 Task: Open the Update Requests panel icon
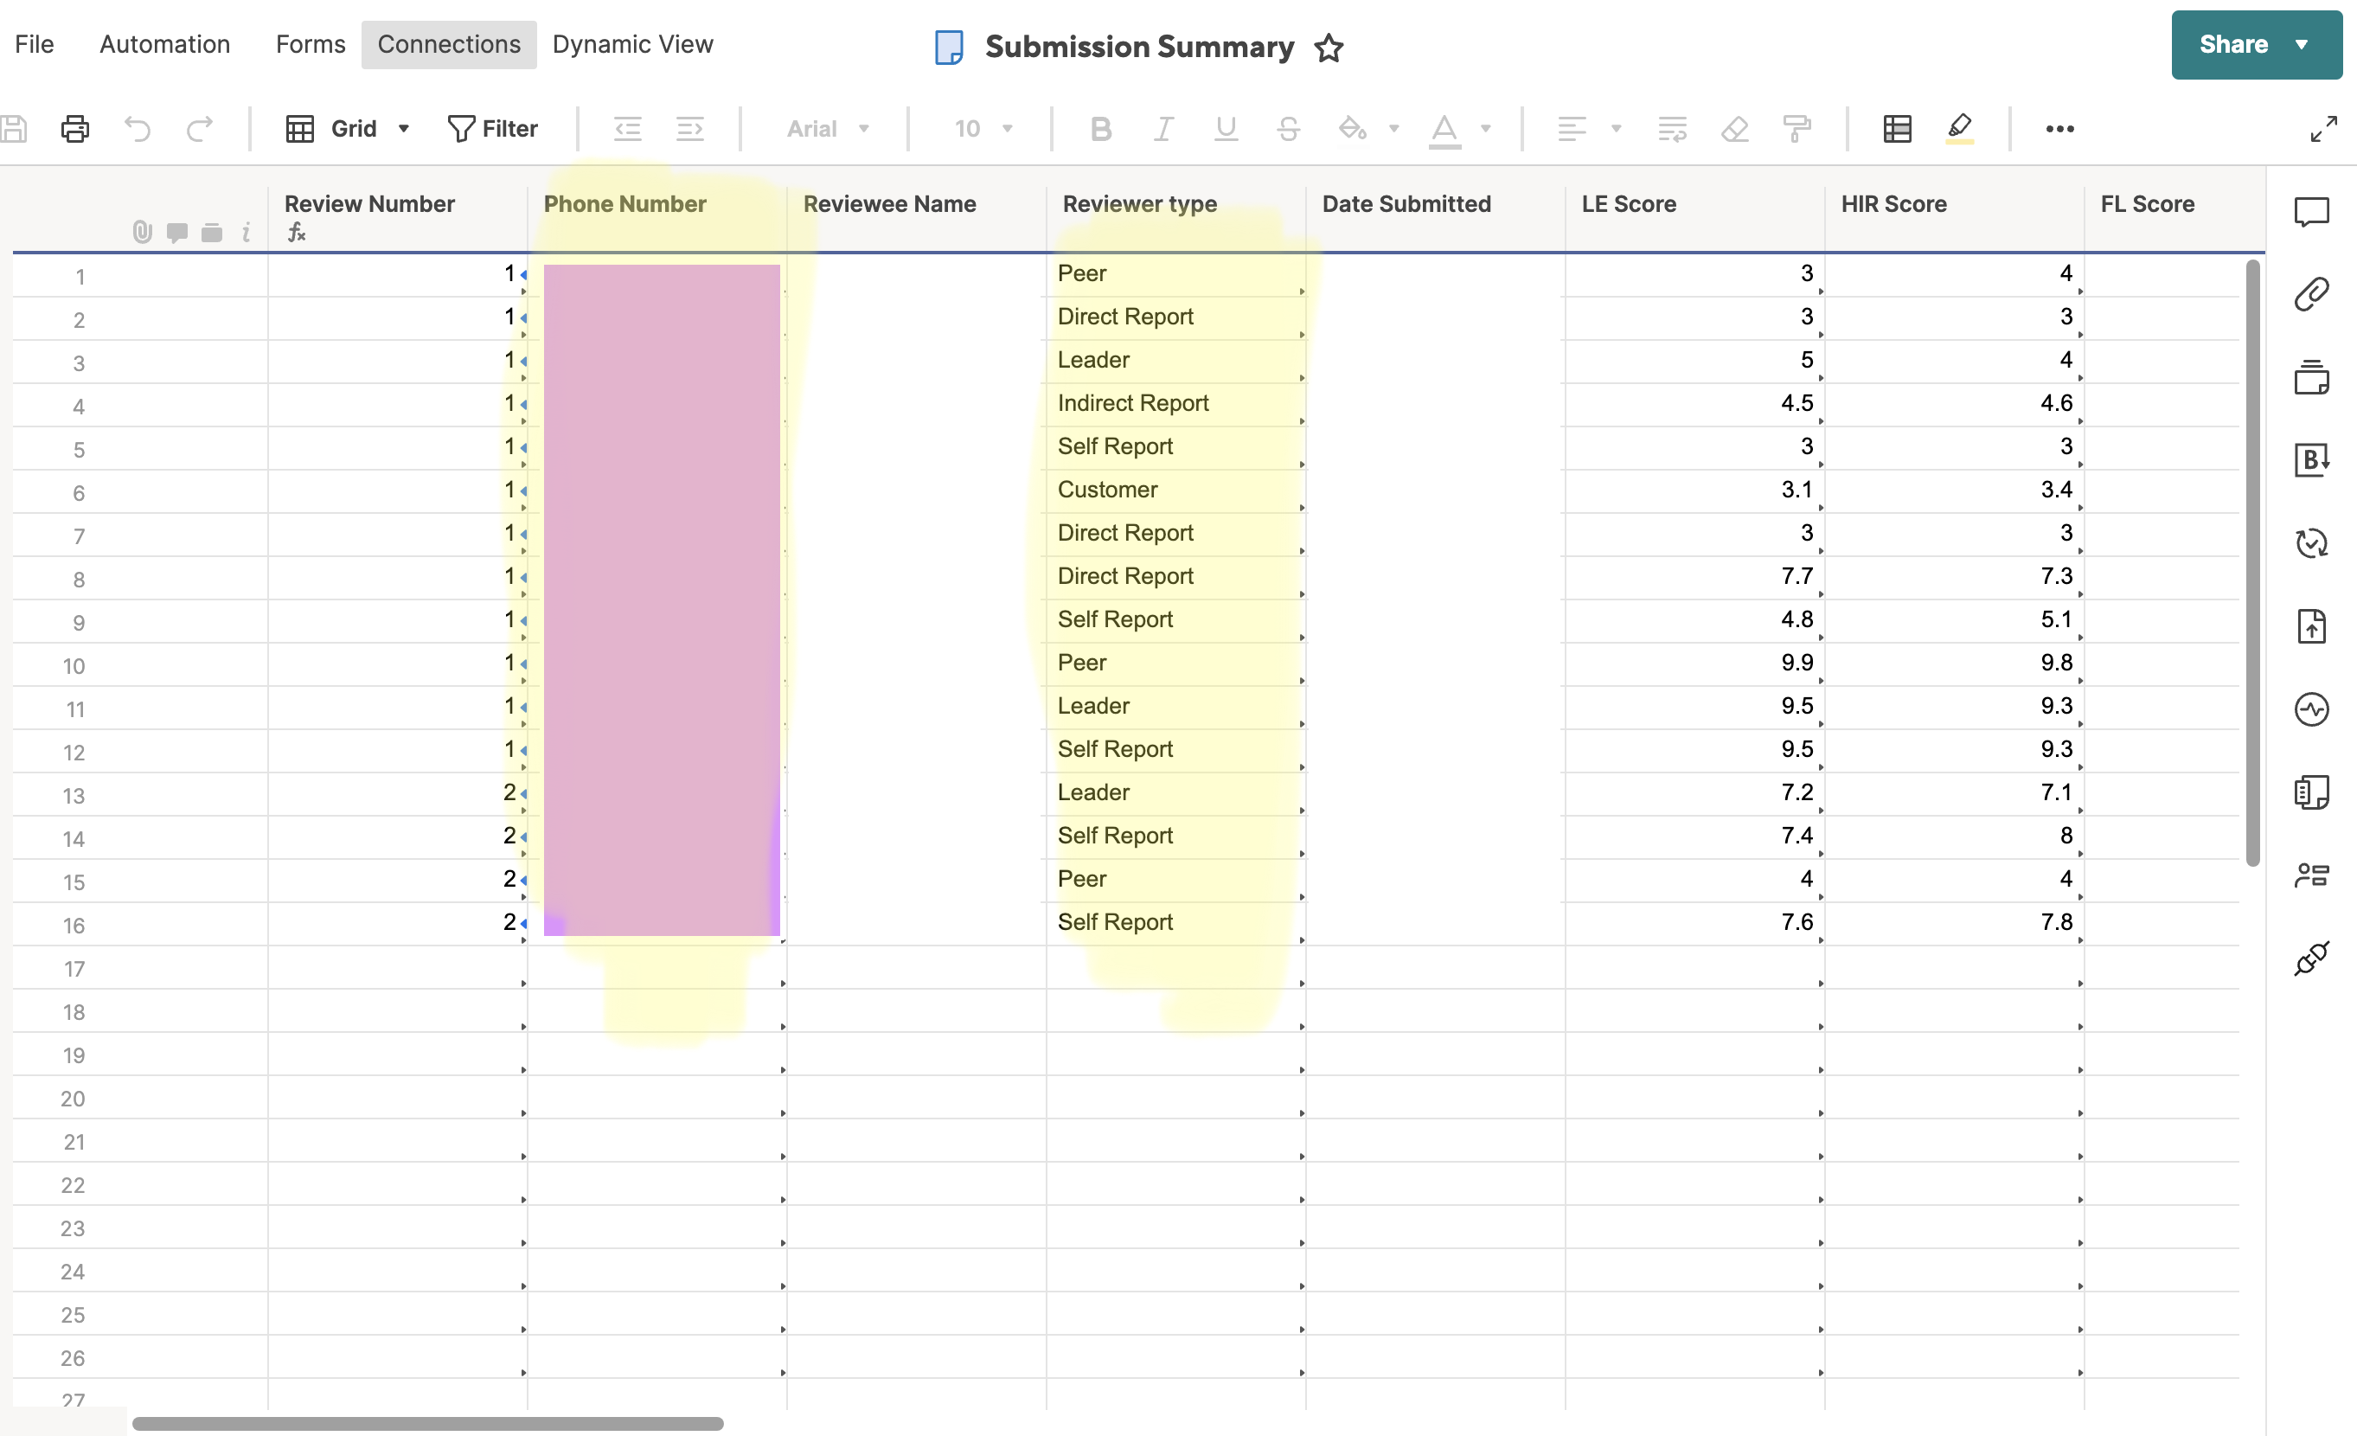coord(2311,543)
